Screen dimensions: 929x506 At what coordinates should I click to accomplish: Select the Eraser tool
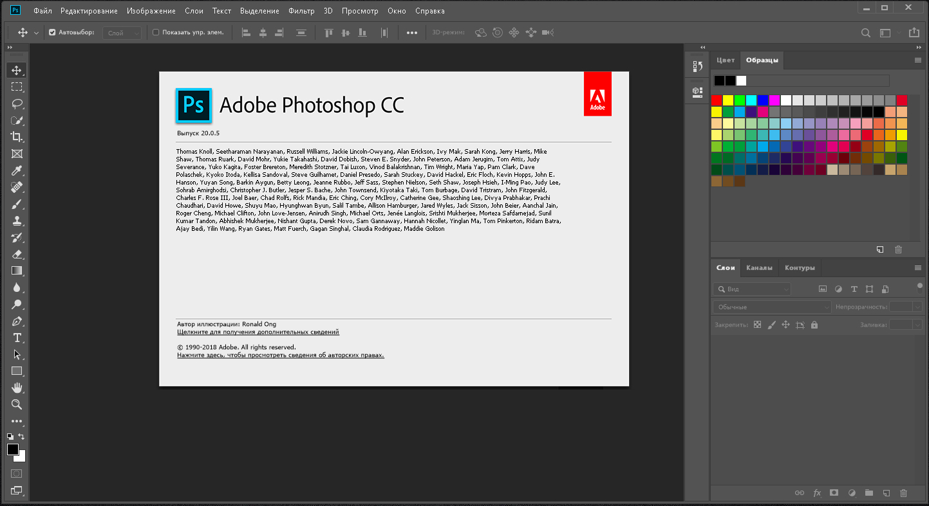pyautogui.click(x=17, y=254)
